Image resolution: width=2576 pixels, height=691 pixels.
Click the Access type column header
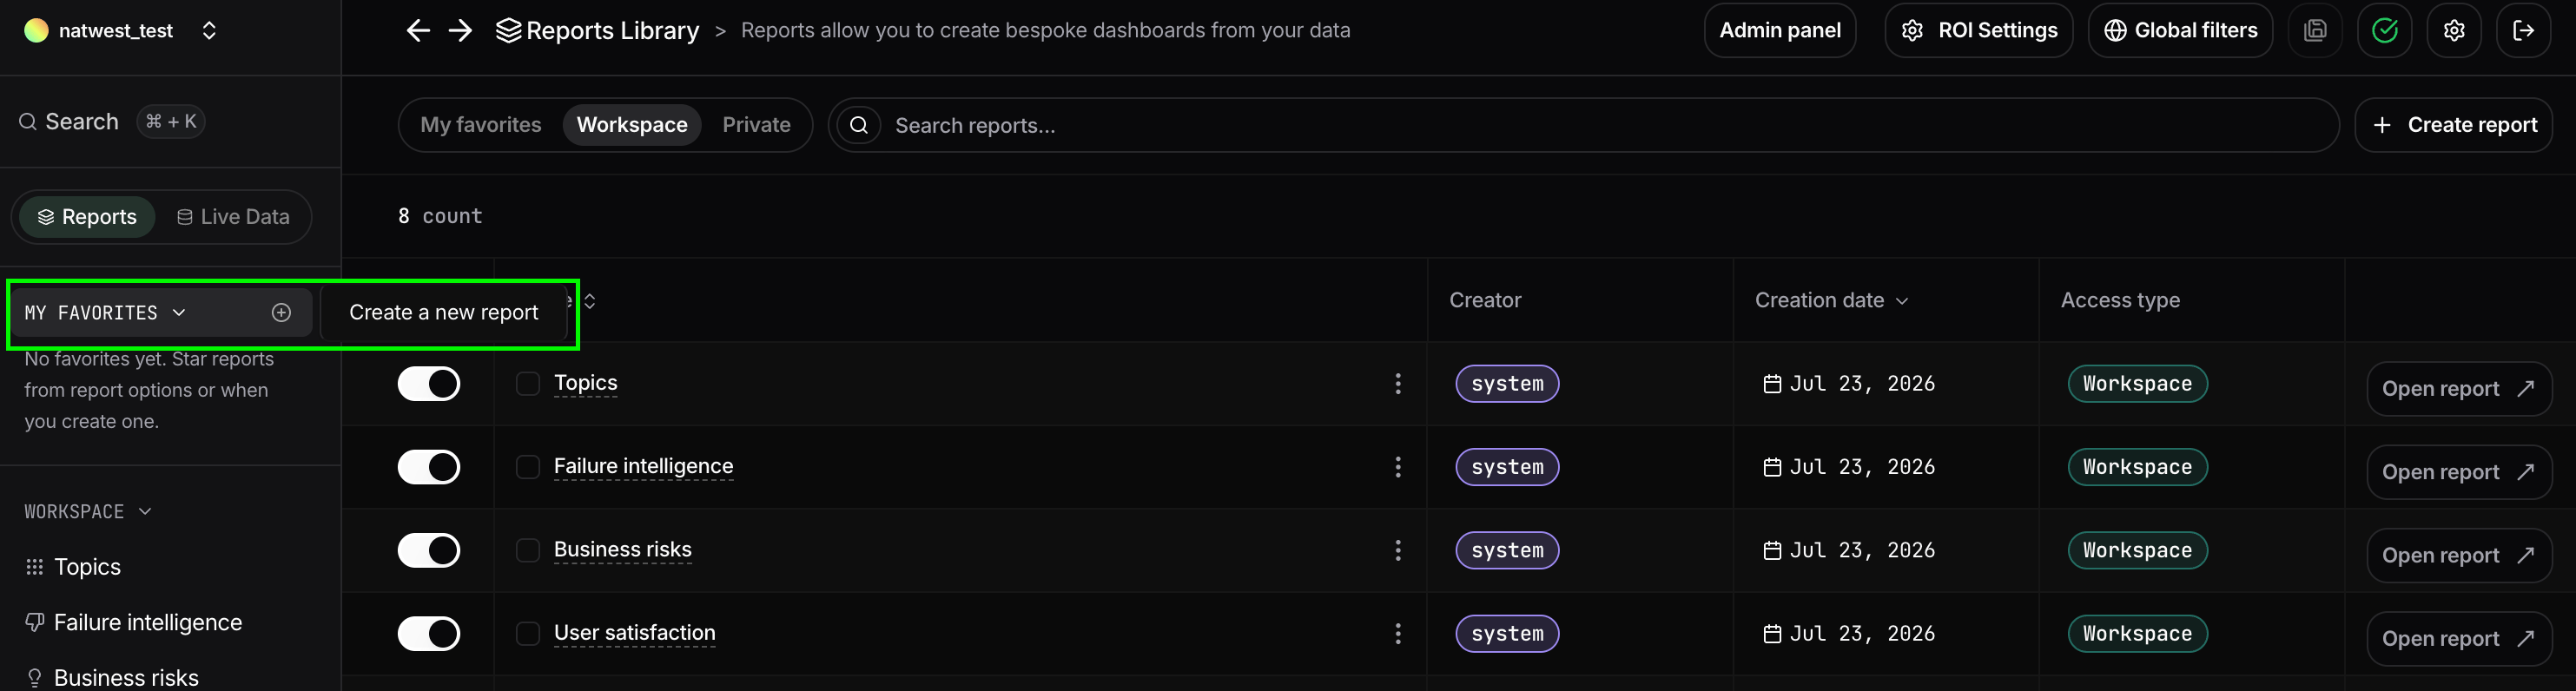(x=2120, y=301)
